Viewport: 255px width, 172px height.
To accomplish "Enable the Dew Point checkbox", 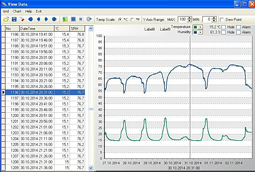I will point(222,20).
